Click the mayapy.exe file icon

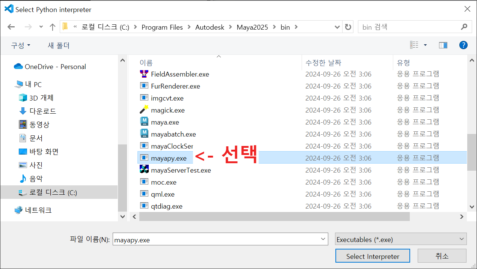[x=144, y=158]
